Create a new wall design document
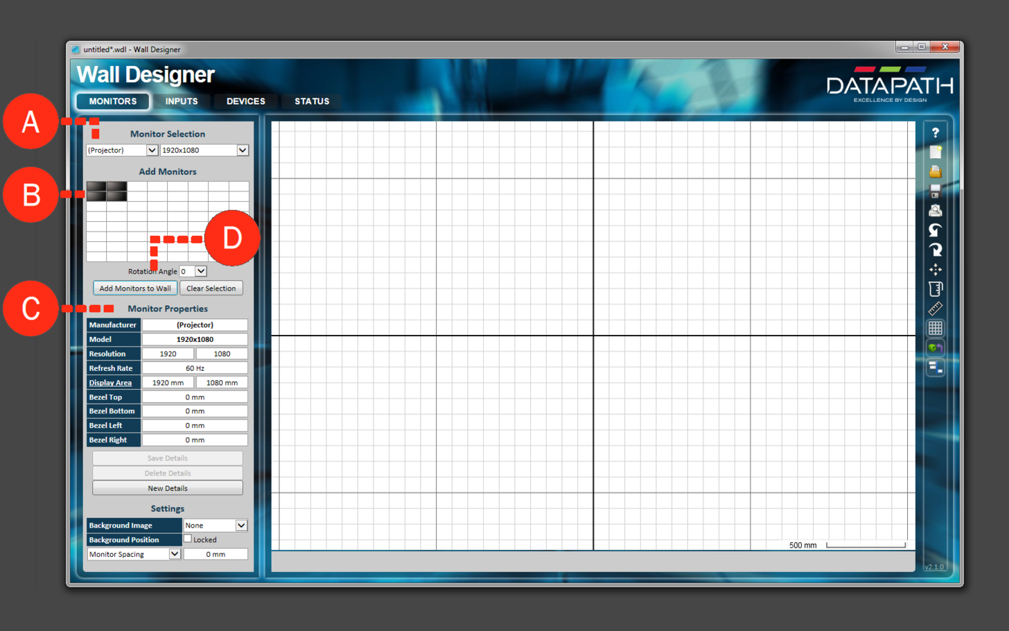The image size is (1009, 631). click(x=935, y=152)
